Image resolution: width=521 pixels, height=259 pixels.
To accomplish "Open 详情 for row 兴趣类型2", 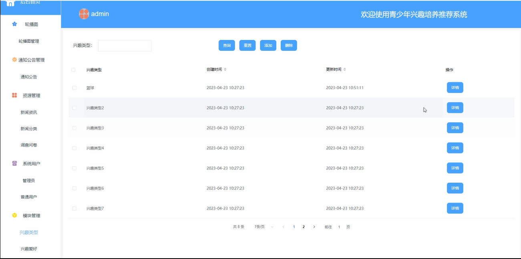I will coord(455,108).
